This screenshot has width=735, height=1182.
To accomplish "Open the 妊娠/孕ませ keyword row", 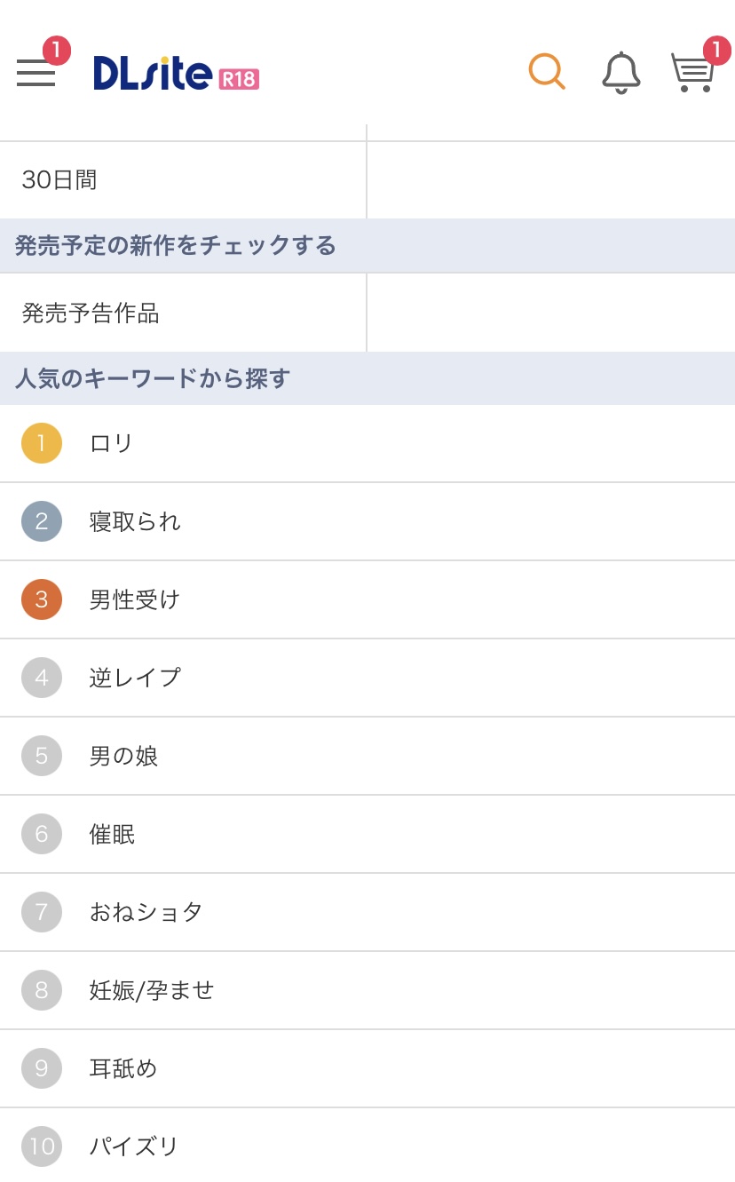I will pyautogui.click(x=152, y=990).
